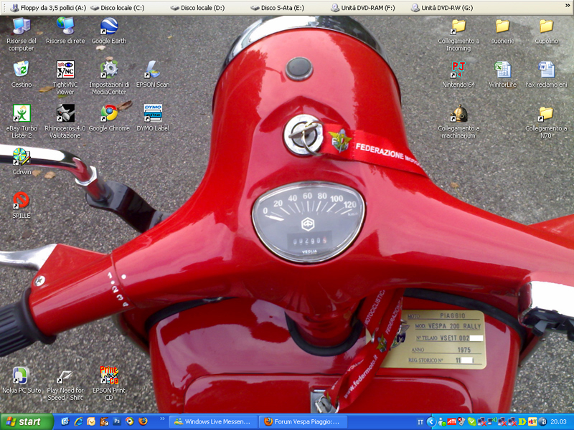Viewport: 574px width, 430px height.
Task: Select the SPILLE desktop shortcut
Action: tap(22, 205)
